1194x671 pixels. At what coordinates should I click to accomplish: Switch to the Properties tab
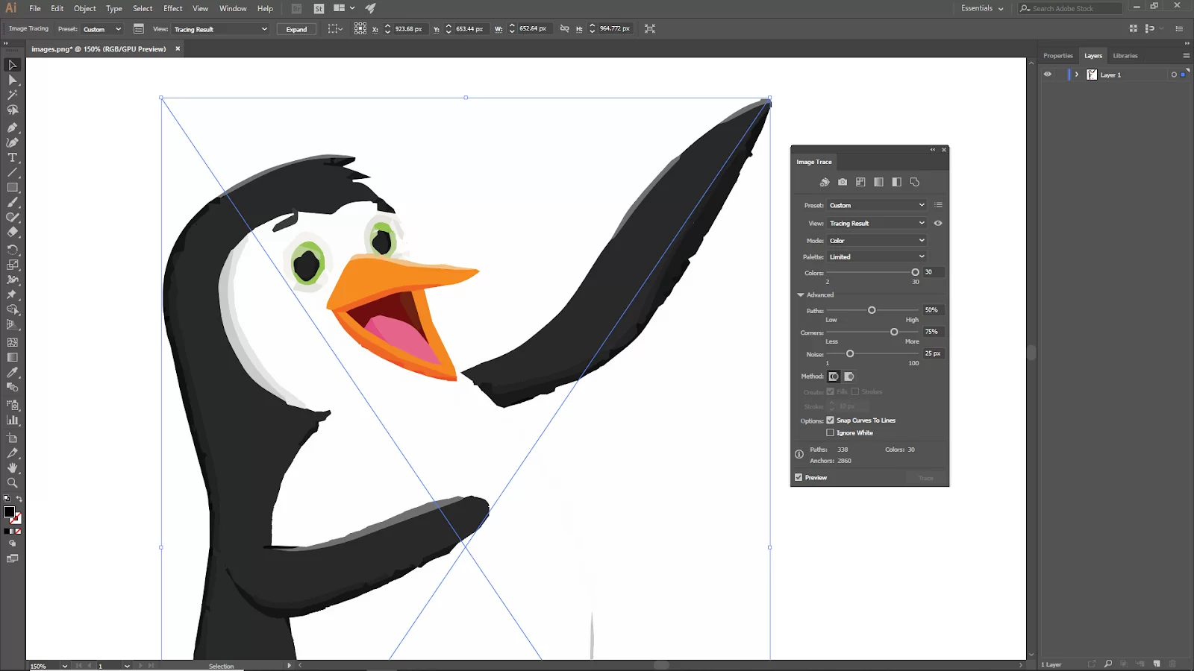[x=1057, y=56]
